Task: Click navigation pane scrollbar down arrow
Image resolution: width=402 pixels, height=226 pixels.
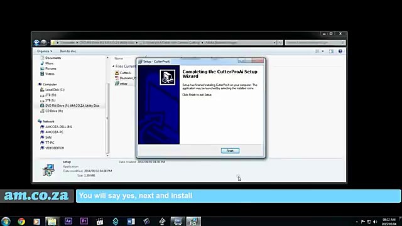Action: [107, 156]
